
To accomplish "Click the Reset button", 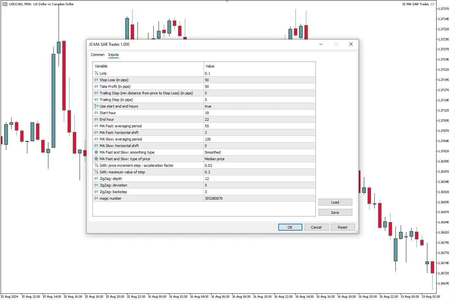I will click(x=343, y=227).
